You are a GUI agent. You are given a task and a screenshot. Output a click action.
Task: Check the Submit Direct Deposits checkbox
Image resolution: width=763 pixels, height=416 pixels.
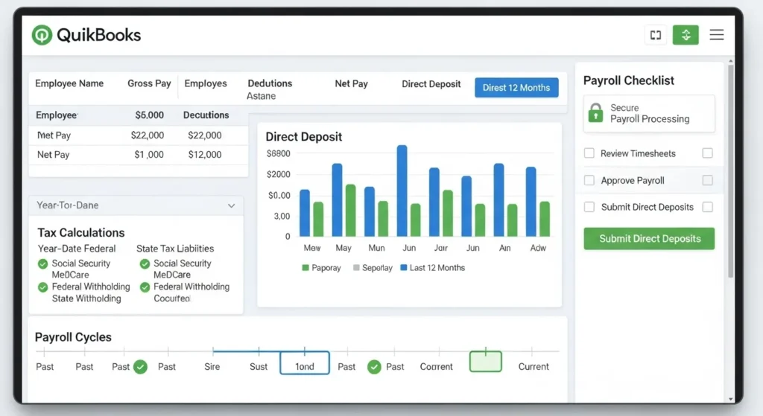tap(589, 207)
